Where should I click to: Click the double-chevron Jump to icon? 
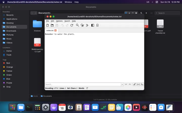(87, 25)
